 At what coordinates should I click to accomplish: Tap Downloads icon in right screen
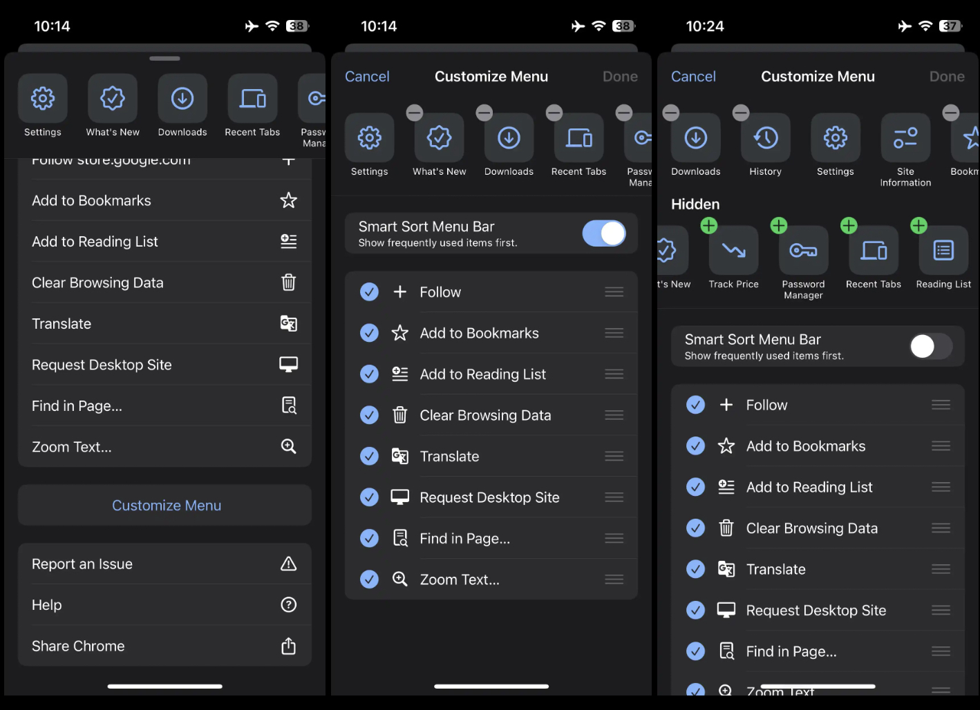pos(696,138)
